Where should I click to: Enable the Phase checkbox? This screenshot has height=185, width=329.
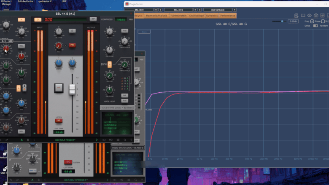(312, 21)
